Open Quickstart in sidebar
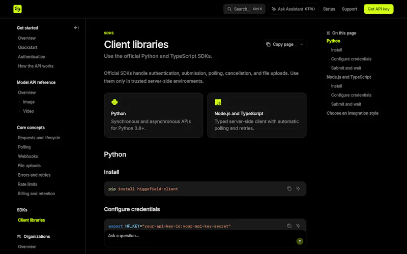407x254 pixels. [x=27, y=47]
